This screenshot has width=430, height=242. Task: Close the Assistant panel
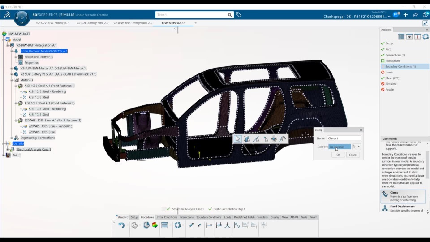point(427,30)
